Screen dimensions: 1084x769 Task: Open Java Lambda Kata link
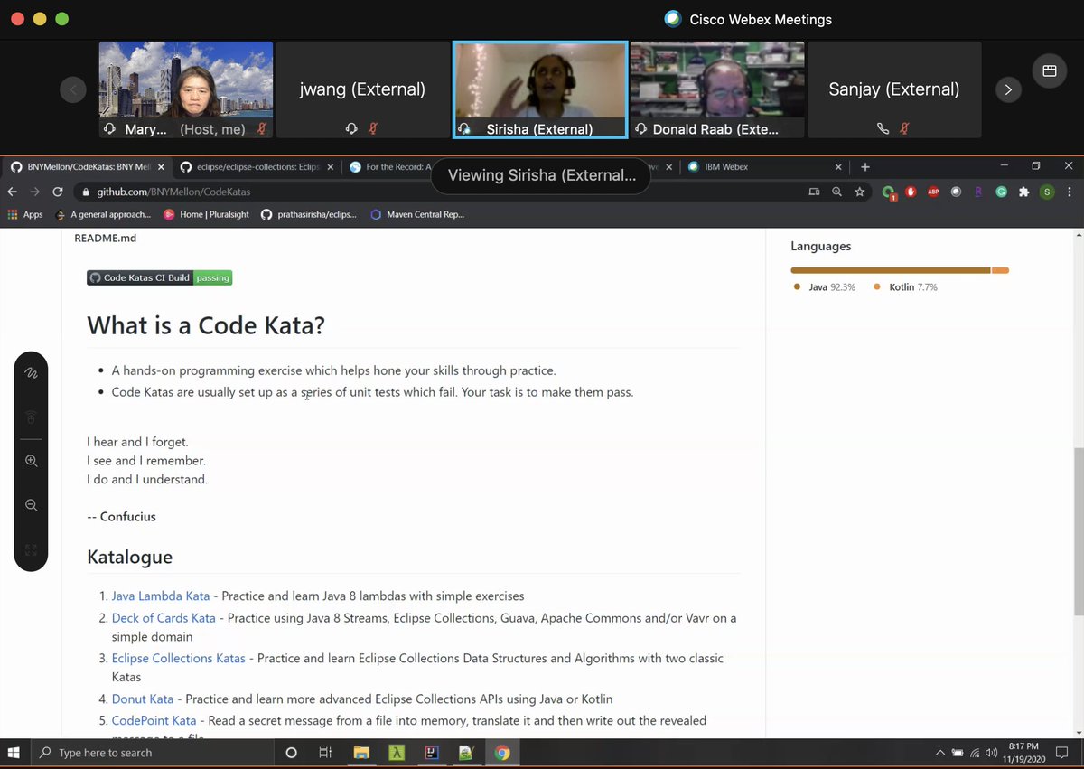(161, 596)
